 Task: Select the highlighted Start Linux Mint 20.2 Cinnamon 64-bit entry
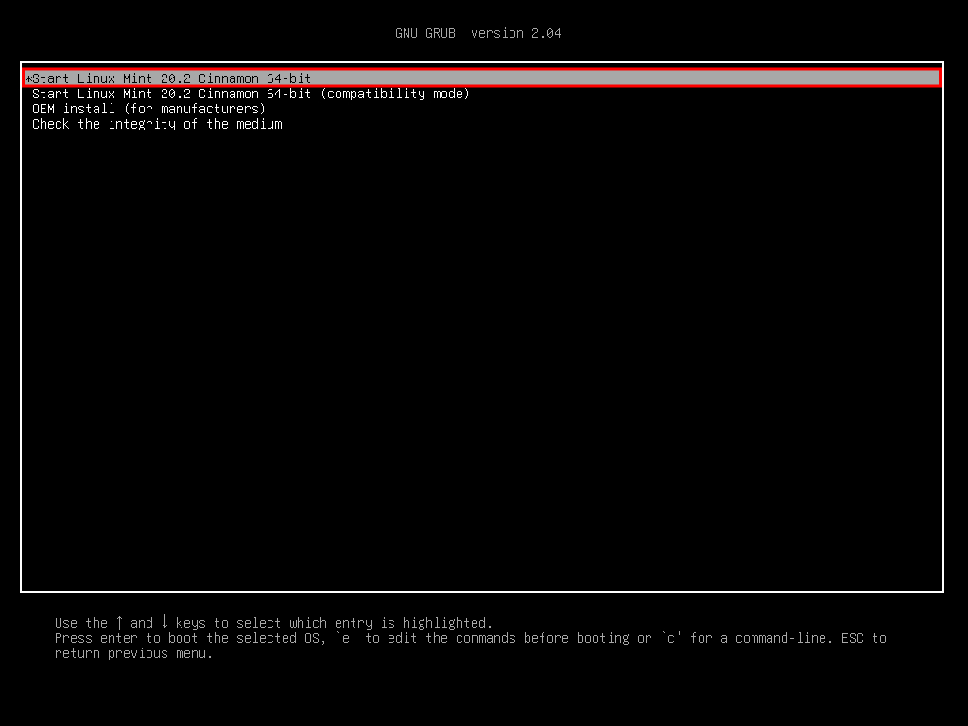(481, 78)
